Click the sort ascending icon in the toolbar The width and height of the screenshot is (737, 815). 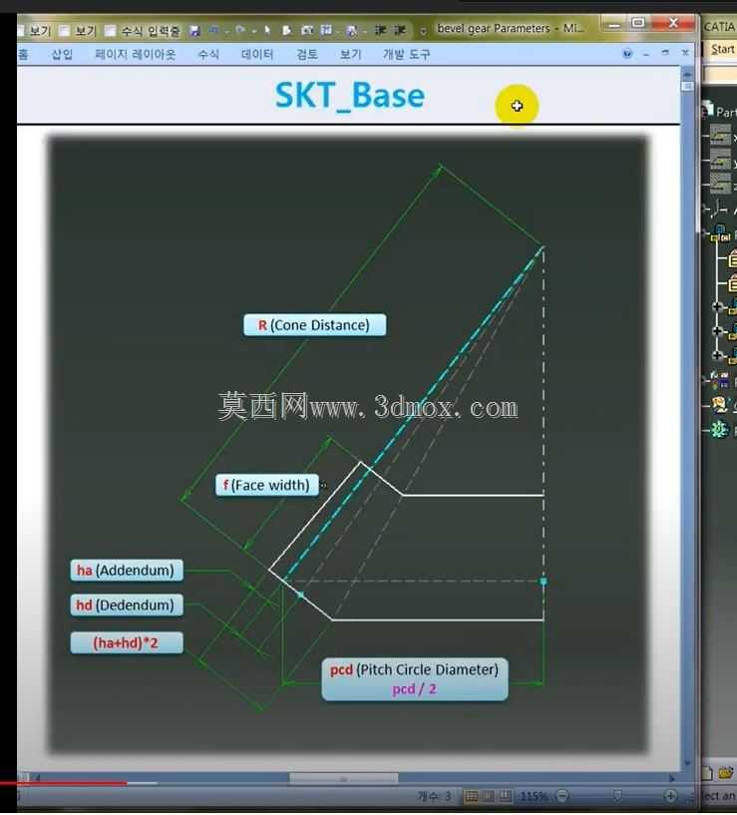(x=380, y=30)
